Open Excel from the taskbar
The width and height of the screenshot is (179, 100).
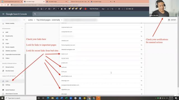point(66,98)
